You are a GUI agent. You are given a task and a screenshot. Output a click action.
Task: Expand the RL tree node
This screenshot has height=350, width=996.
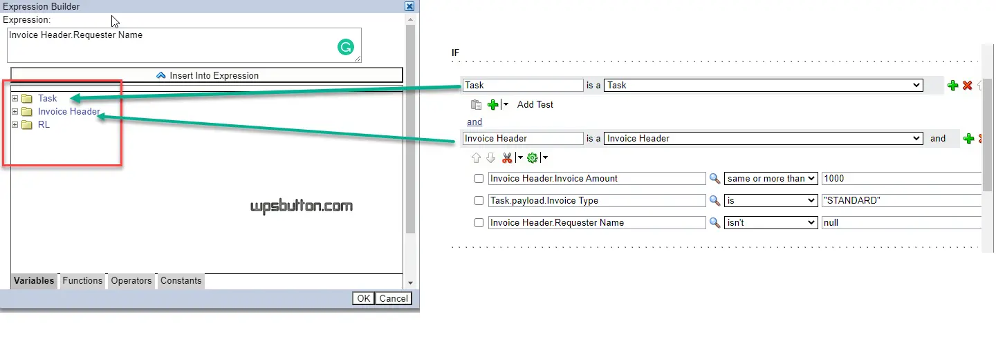pyautogui.click(x=15, y=125)
